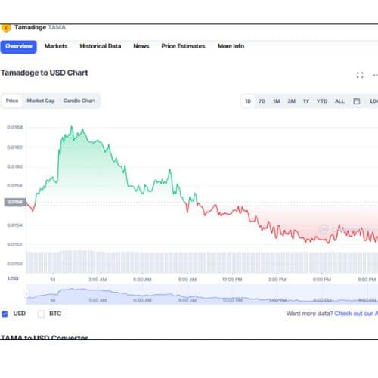Viewport: 378px width, 378px height.
Task: Open the fullscreen chart icon
Action: pos(360,75)
